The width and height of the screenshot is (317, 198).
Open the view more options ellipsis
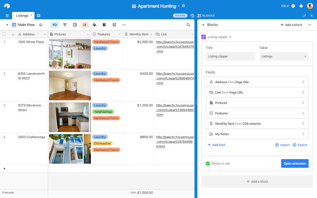click(124, 25)
